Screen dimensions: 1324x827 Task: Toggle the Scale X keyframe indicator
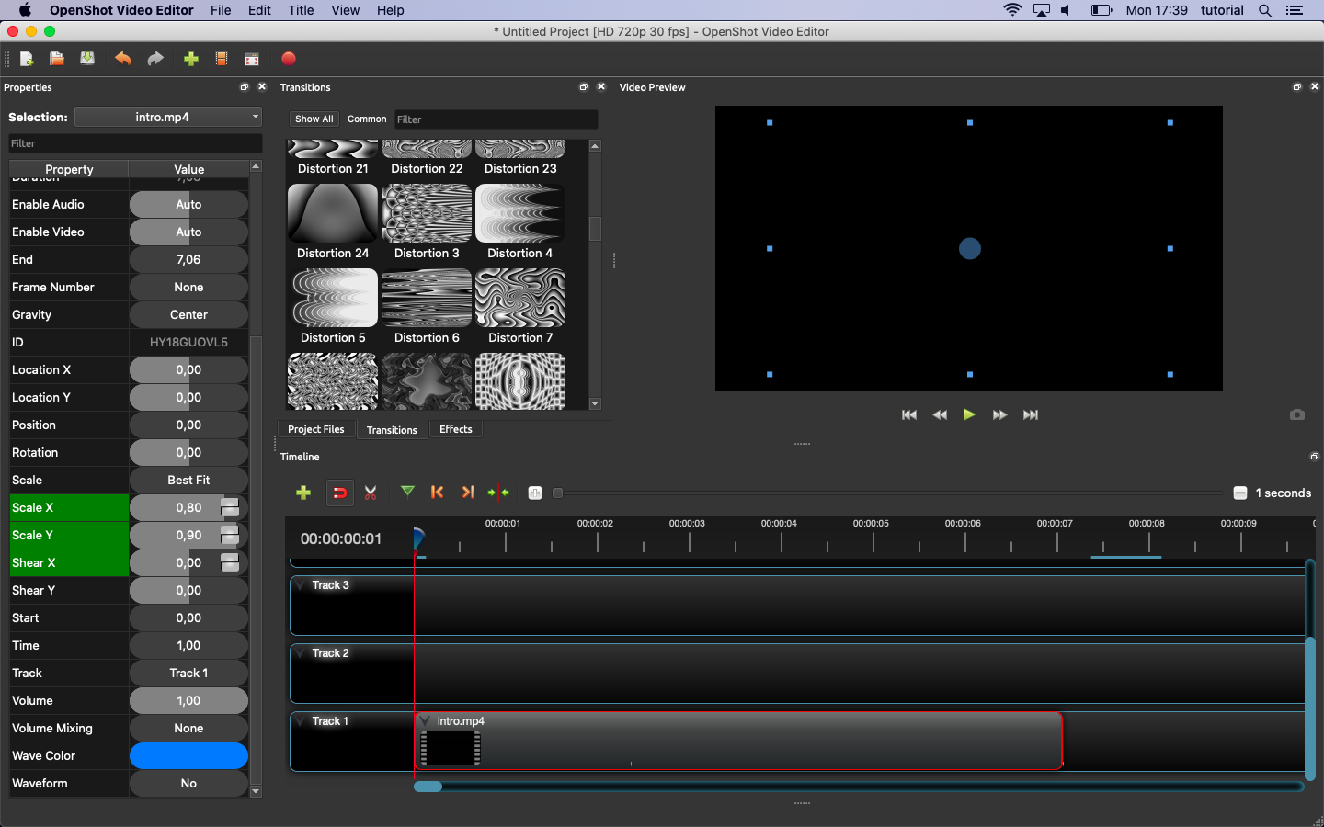click(x=230, y=508)
